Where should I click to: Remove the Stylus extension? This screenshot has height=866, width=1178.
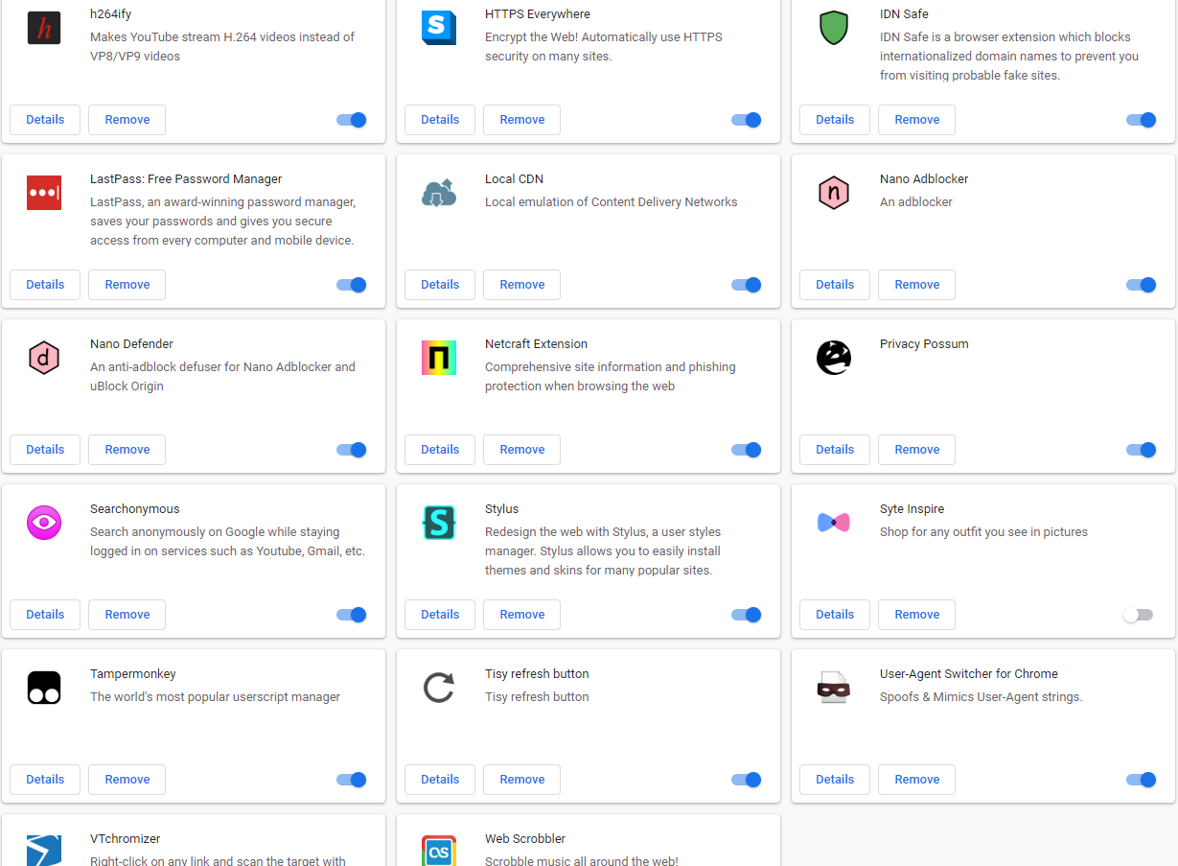[522, 615]
